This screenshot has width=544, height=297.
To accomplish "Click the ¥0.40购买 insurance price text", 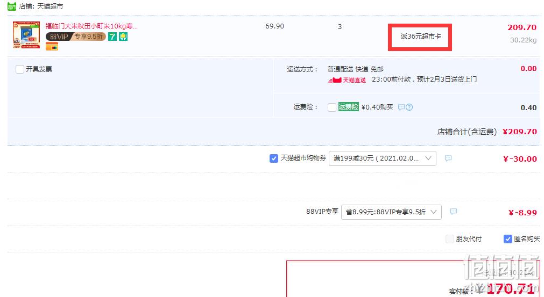I will pyautogui.click(x=377, y=107).
